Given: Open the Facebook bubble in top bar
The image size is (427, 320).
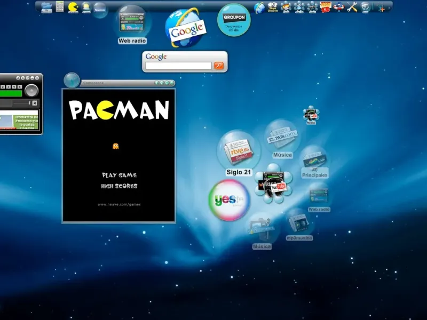Looking at the screenshot, I should click(100, 10).
